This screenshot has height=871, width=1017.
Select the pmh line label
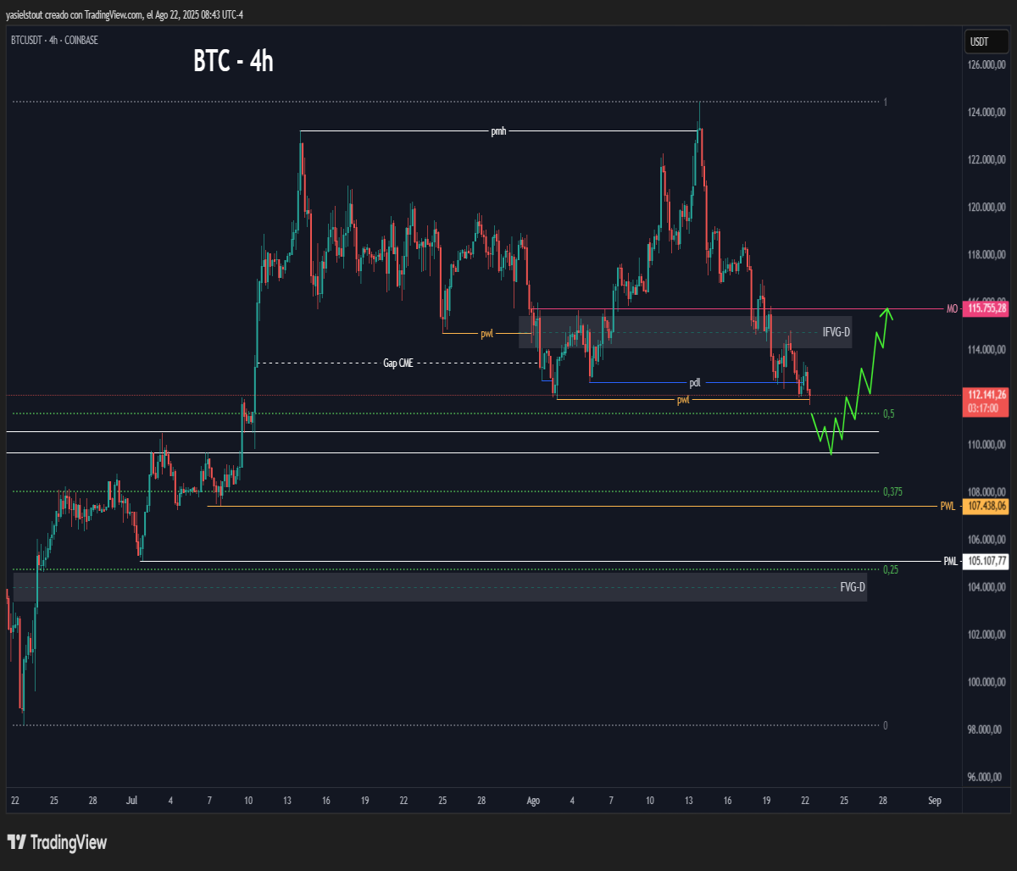pyautogui.click(x=499, y=131)
